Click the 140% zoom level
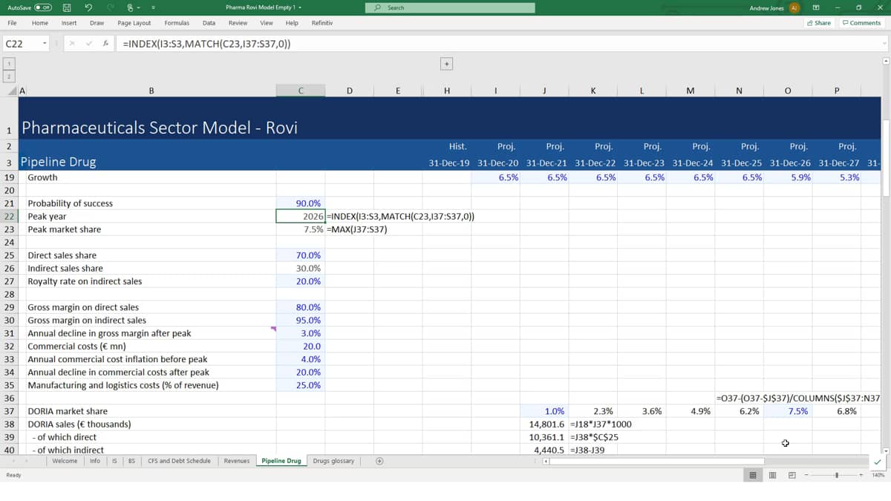This screenshot has height=501, width=891. tap(878, 475)
